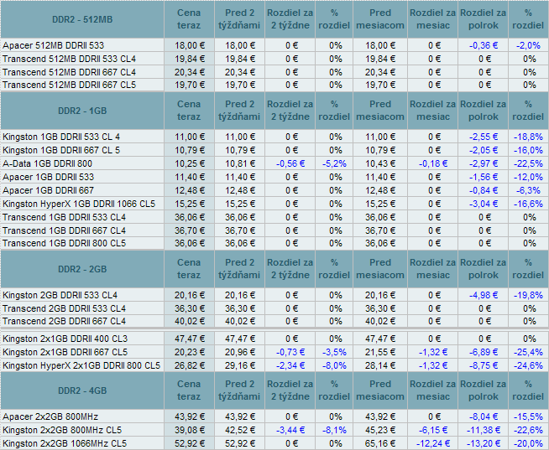The height and width of the screenshot is (450, 549).
Task: Click the 'DDR2 - 1GB' section header
Action: [x=82, y=111]
